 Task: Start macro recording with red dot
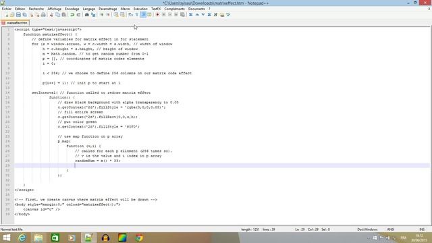pyautogui.click(x=157, y=15)
